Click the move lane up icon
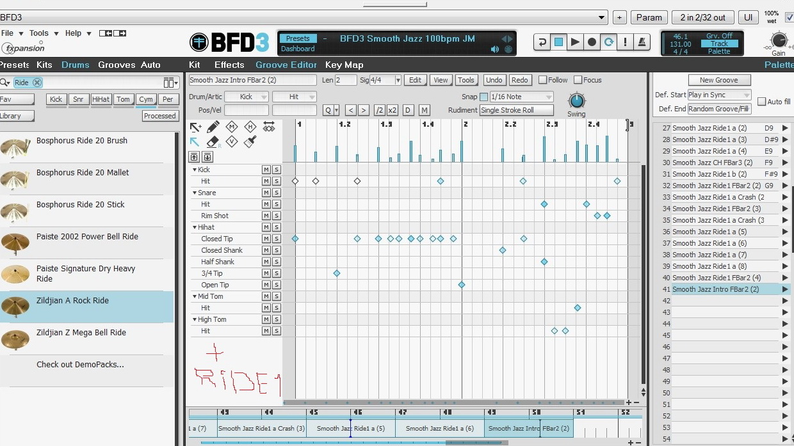This screenshot has width=794, height=446. click(x=194, y=157)
